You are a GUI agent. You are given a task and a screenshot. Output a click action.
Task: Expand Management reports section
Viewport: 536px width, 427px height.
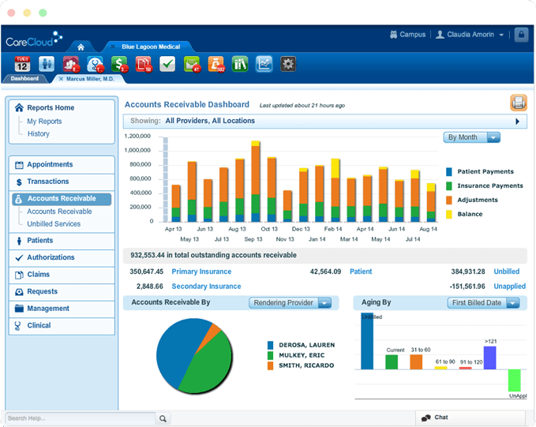click(62, 309)
